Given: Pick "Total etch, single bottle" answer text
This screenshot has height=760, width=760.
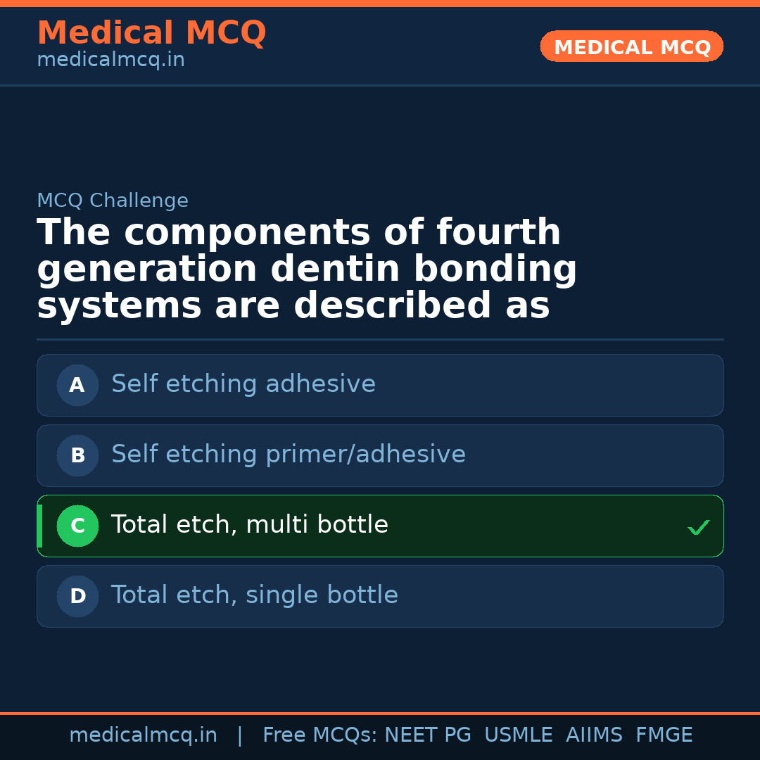Looking at the screenshot, I should pos(255,595).
